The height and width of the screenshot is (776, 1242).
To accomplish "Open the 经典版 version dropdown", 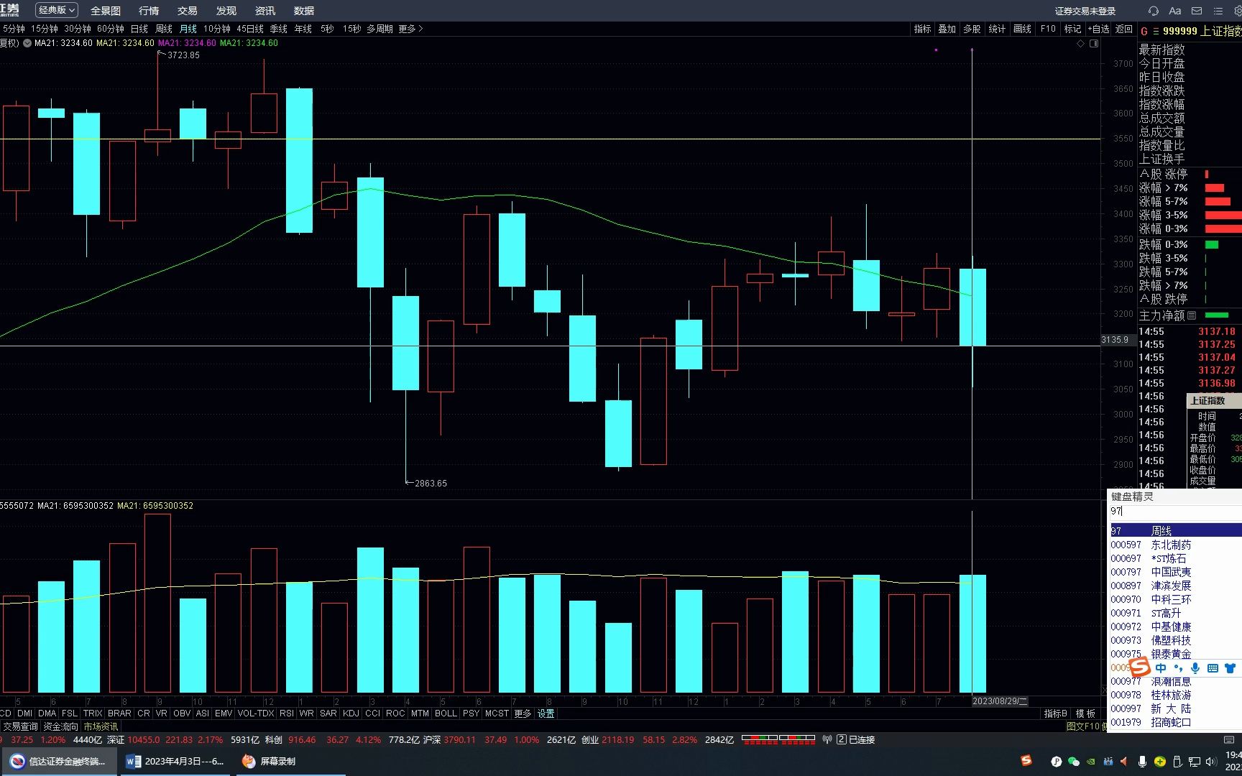I will [57, 10].
